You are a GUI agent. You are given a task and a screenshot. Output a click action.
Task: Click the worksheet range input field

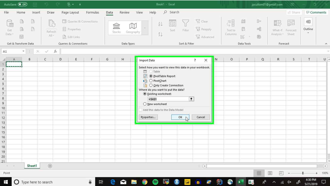[x=168, y=99]
